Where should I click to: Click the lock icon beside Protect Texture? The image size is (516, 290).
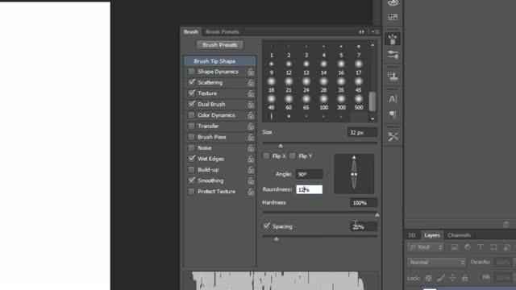pos(251,192)
